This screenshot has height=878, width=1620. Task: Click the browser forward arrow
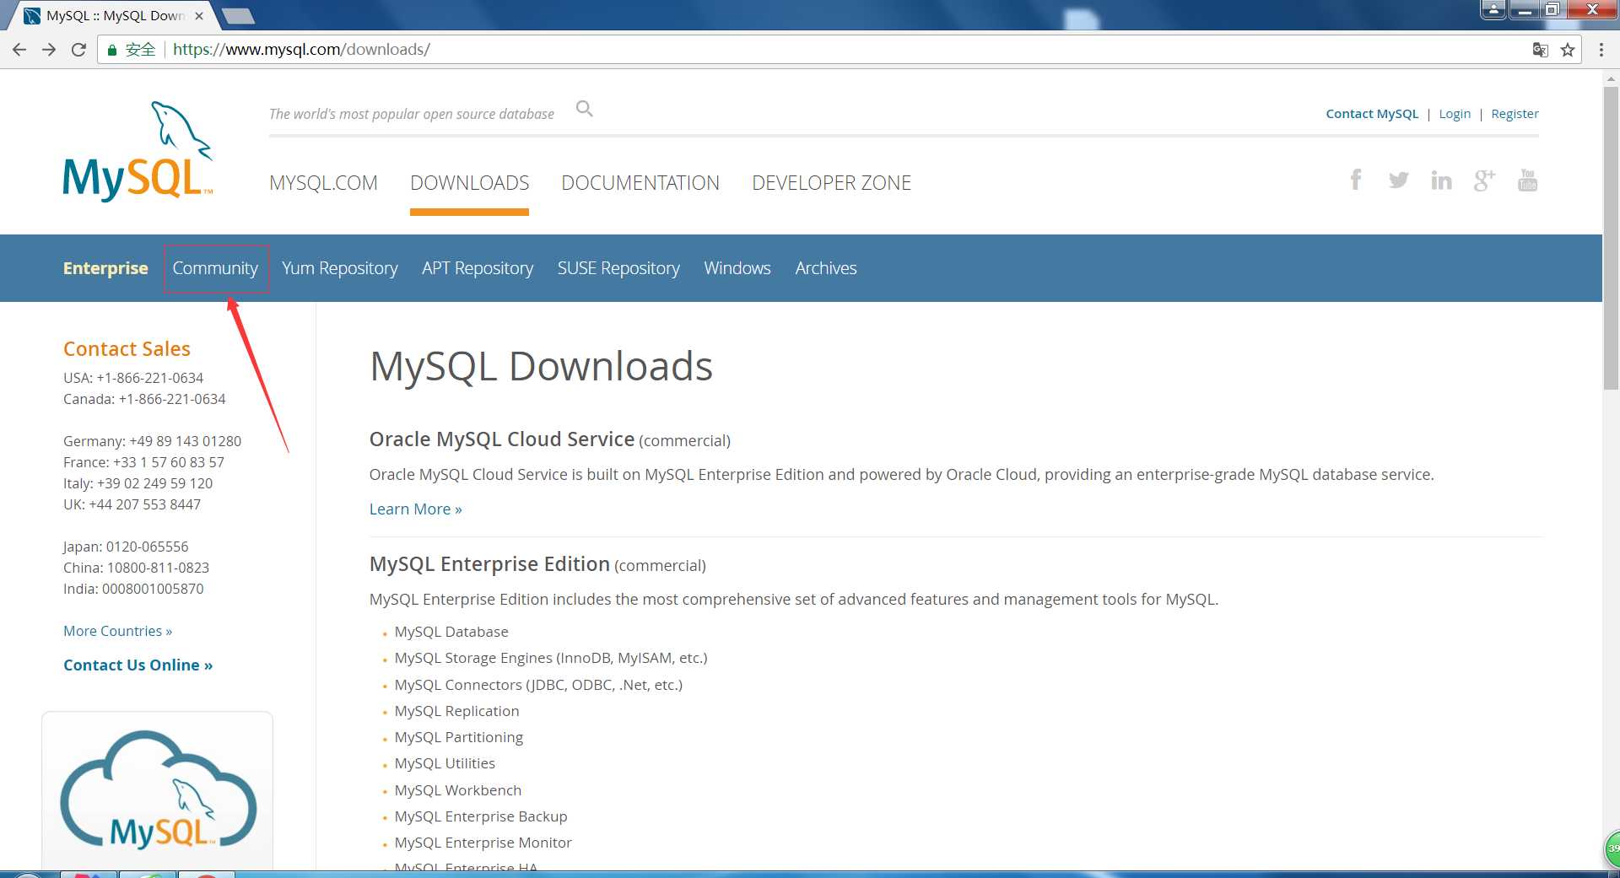[49, 50]
